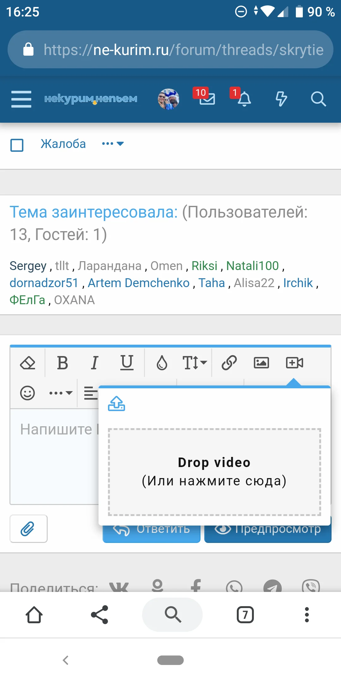Open notifications bell with 1 alert
This screenshot has height=683, width=341.
click(x=242, y=97)
